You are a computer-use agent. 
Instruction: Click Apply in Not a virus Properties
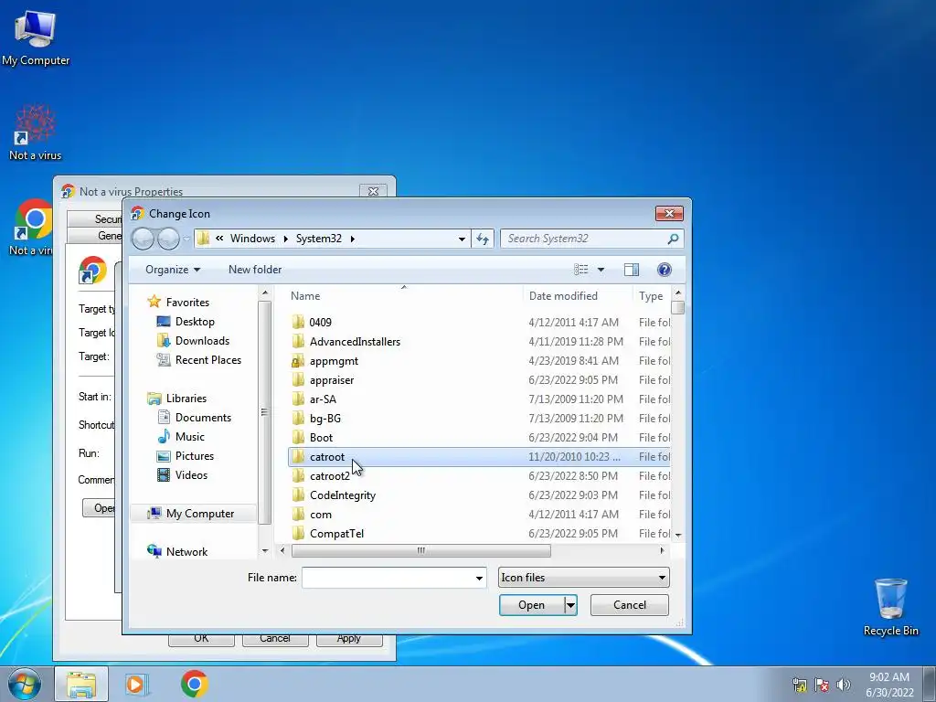pos(348,639)
